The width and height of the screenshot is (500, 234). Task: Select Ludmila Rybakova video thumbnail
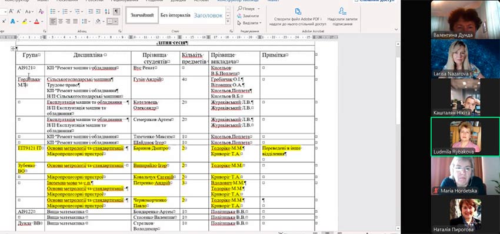[x=465, y=137]
